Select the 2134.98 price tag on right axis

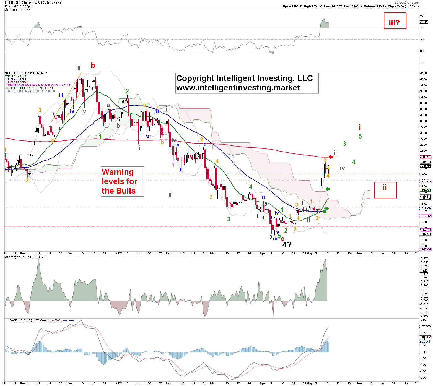pyautogui.click(x=425, y=190)
